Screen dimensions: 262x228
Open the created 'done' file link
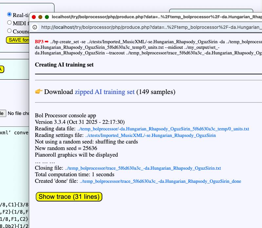point(160,181)
